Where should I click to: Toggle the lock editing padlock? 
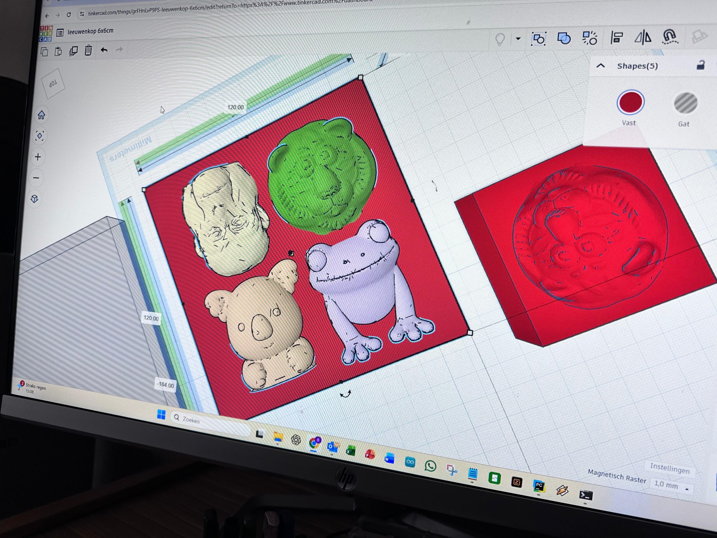700,66
